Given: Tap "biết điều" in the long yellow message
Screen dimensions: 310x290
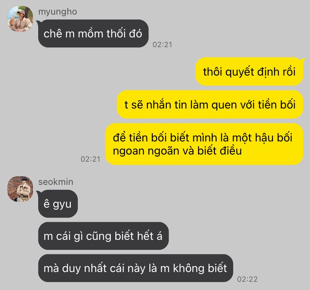Looking at the screenshot, I should 220,151.
